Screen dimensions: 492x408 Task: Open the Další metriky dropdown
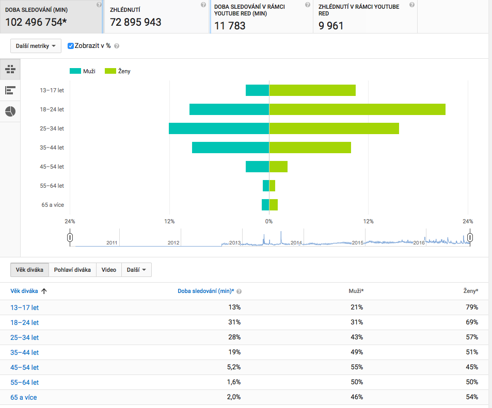(36, 46)
